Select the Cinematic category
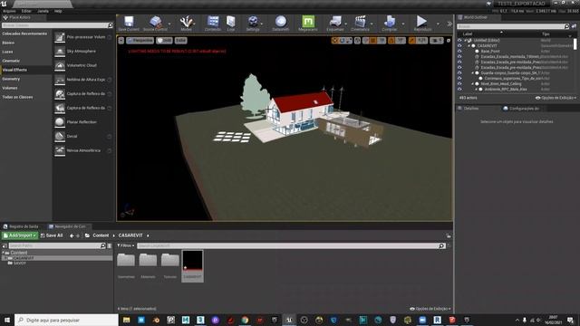 point(11,61)
